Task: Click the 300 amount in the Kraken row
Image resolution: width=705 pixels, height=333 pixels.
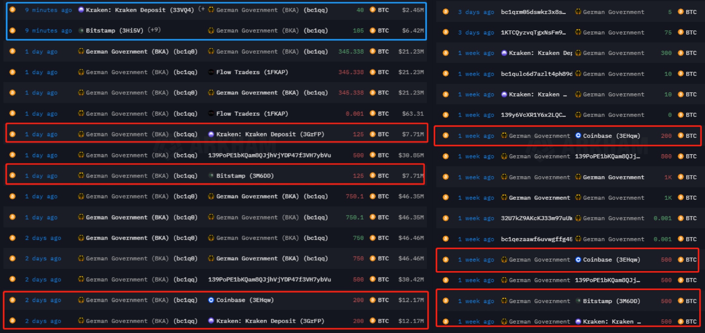Action: pyautogui.click(x=666, y=53)
